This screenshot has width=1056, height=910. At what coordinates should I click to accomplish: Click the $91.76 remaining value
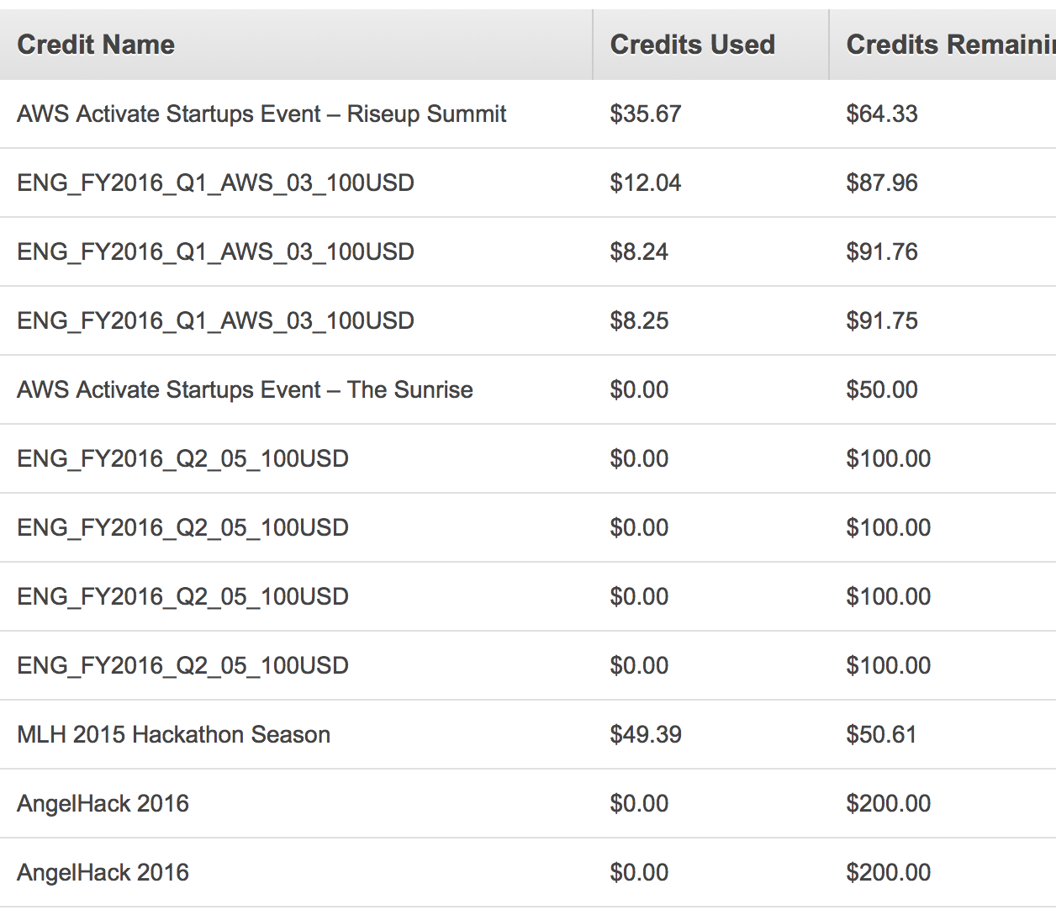click(882, 251)
